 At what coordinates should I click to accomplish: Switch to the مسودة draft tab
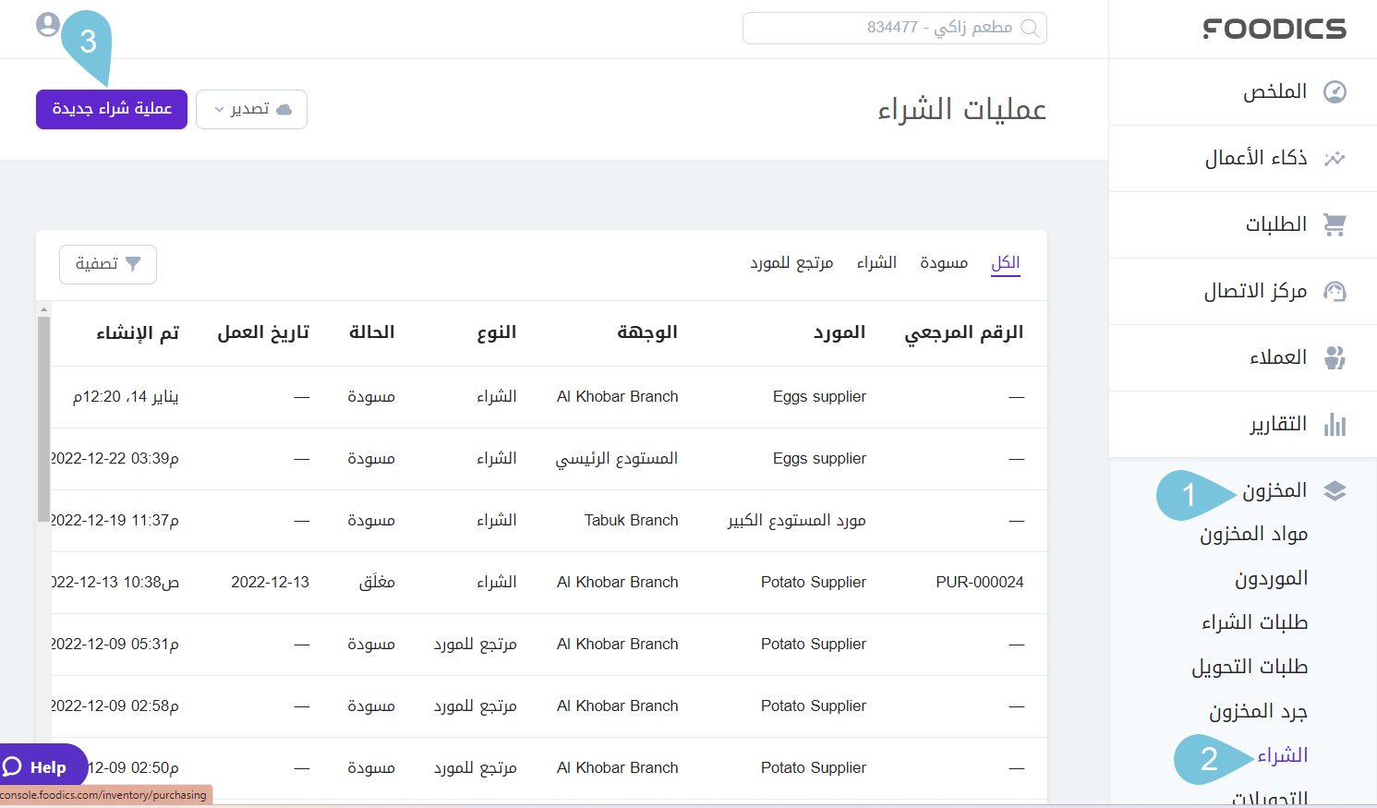pyautogui.click(x=943, y=263)
